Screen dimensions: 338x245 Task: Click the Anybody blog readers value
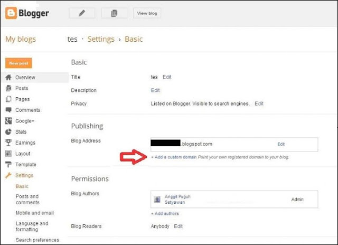click(160, 226)
